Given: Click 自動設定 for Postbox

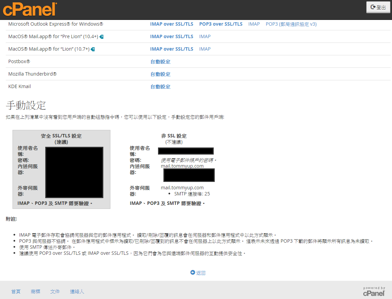Looking at the screenshot, I should pos(160,62).
